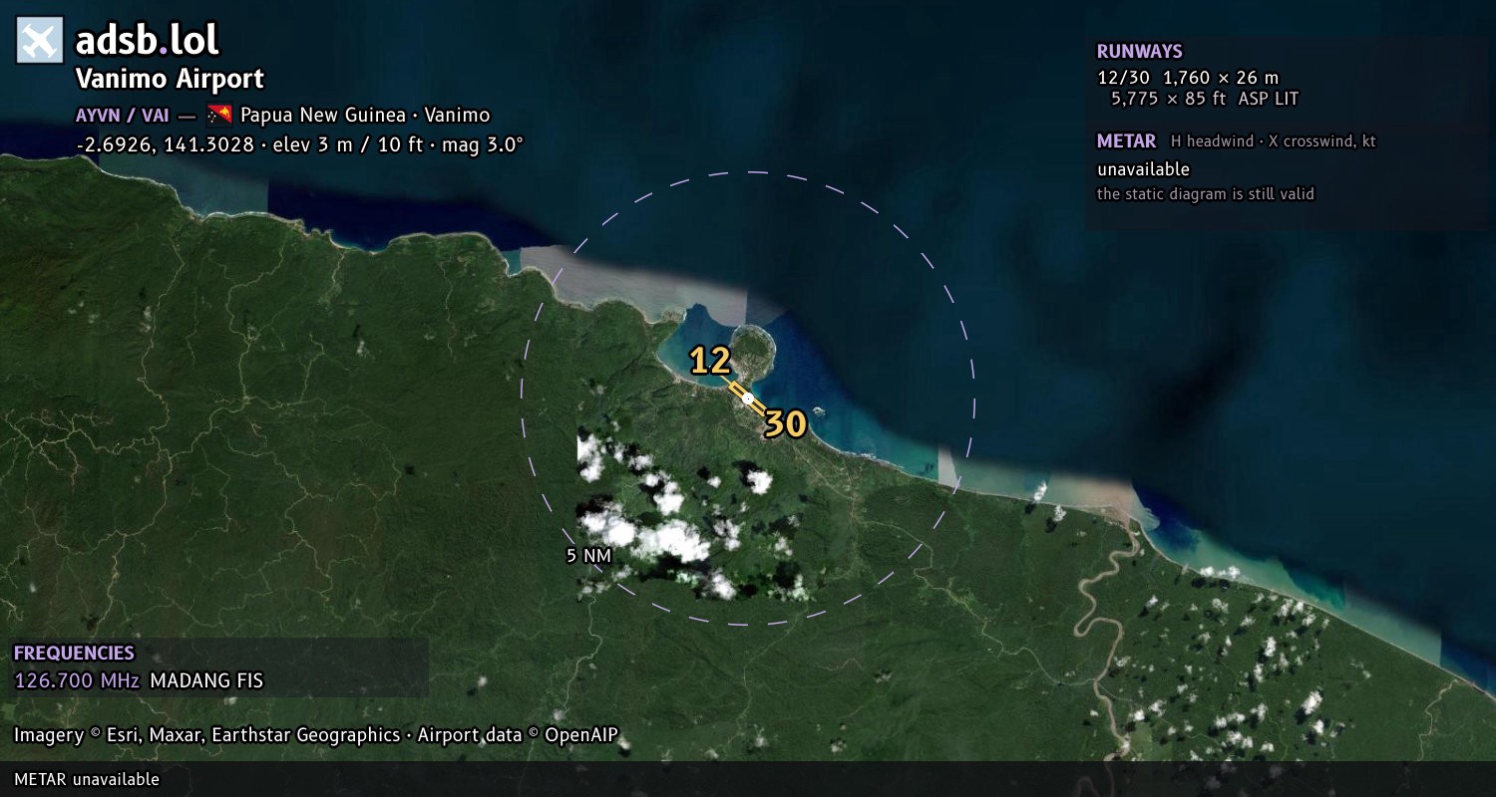Click the 'METAR unavailable' status bar text

pos(87,779)
